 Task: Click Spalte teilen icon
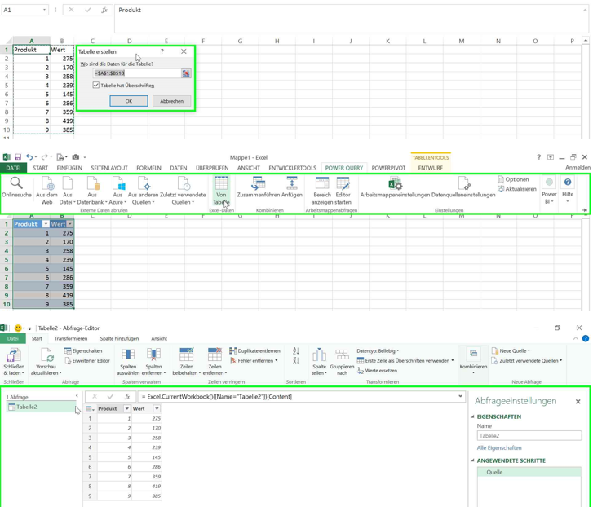[319, 355]
